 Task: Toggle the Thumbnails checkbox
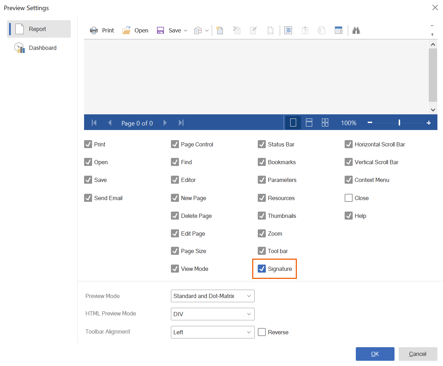(262, 216)
